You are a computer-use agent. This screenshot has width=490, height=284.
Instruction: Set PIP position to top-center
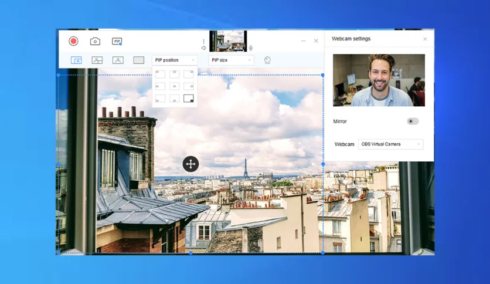175,74
